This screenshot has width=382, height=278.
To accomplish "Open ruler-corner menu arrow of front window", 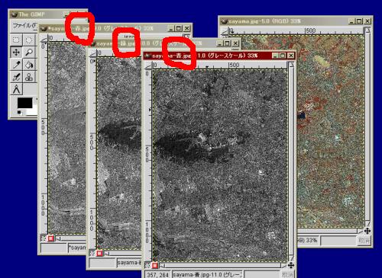I will click(x=148, y=66).
